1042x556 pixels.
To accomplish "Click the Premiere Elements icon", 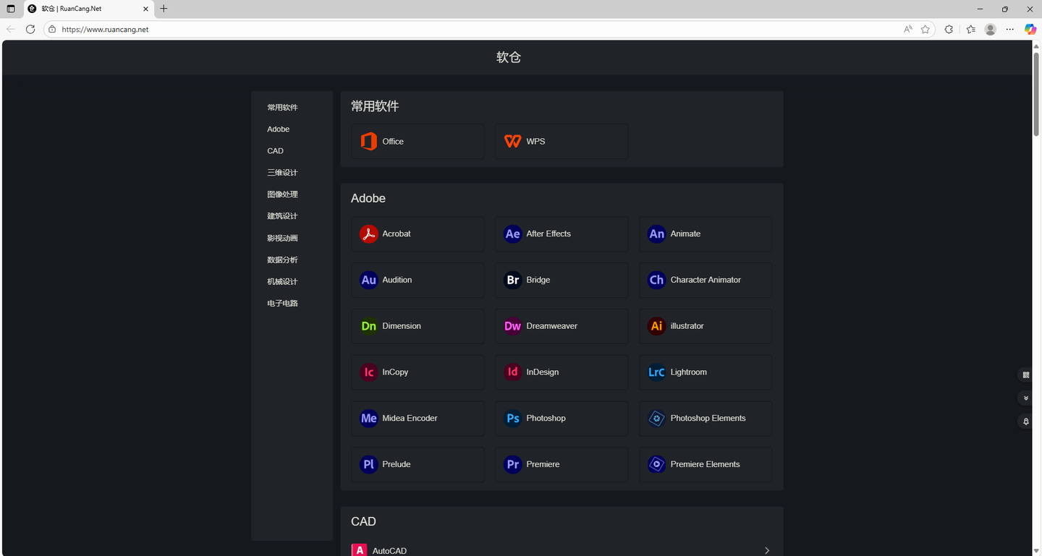I will tap(657, 464).
